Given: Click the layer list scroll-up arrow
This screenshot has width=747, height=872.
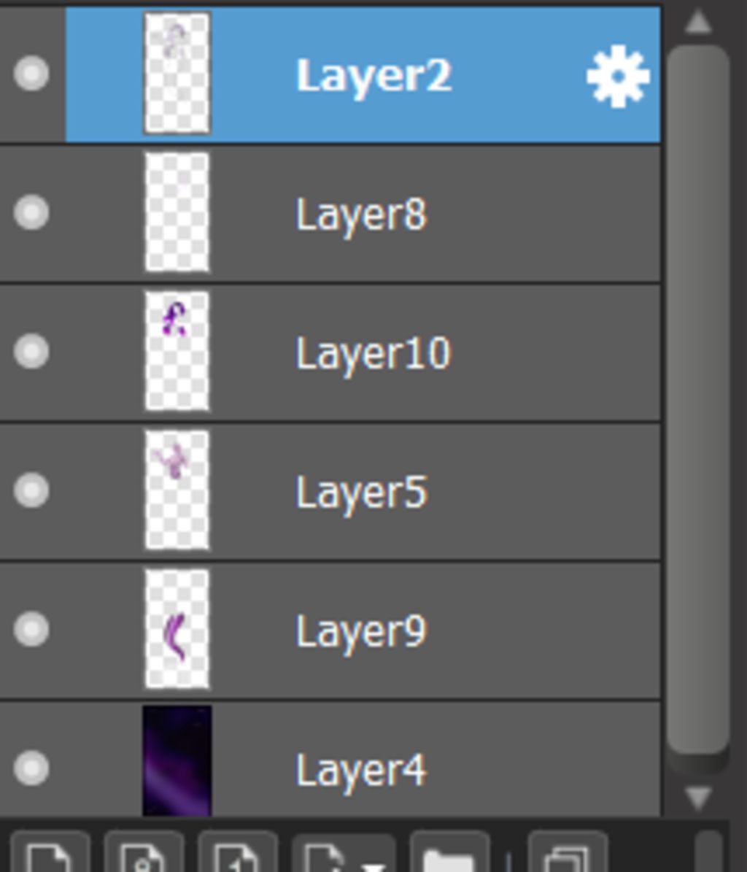Looking at the screenshot, I should pos(698,22).
